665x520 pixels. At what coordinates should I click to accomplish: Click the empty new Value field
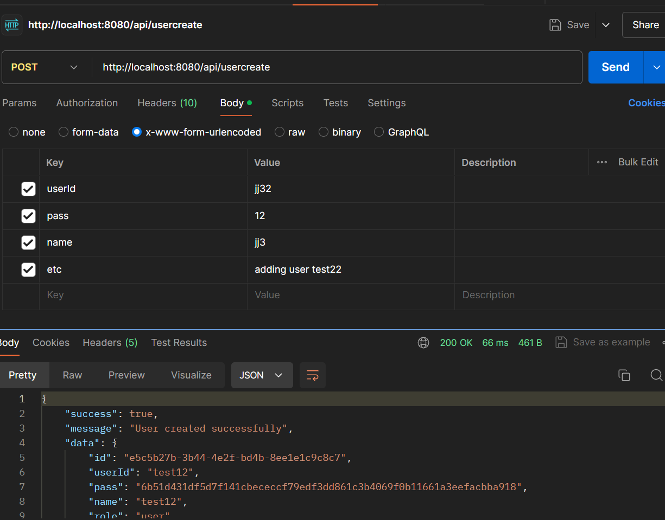[x=351, y=296]
